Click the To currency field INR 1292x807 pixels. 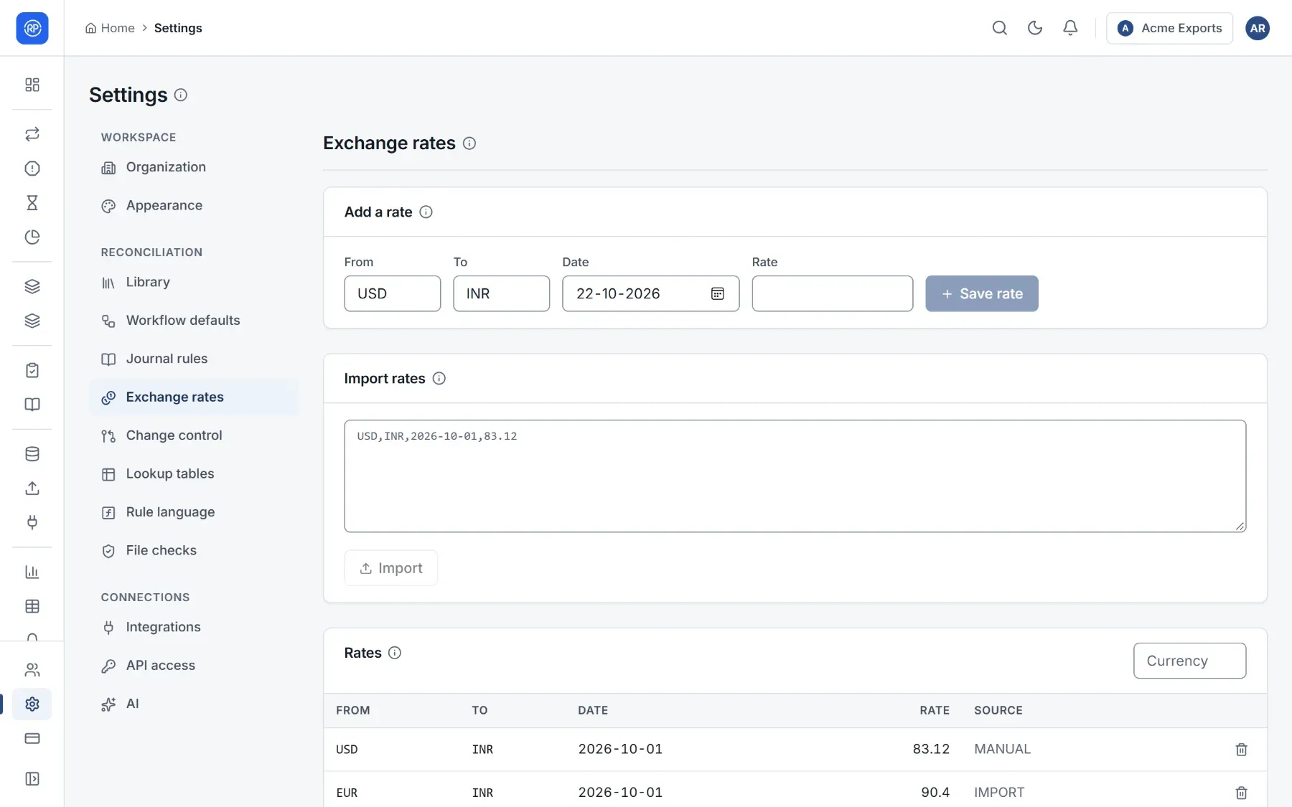[x=502, y=293]
